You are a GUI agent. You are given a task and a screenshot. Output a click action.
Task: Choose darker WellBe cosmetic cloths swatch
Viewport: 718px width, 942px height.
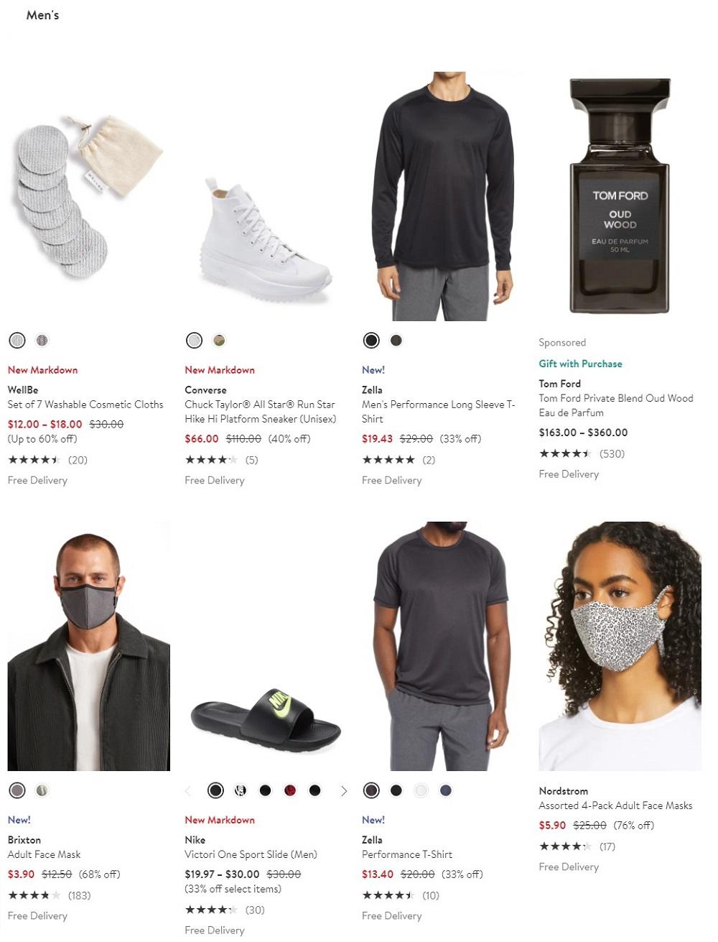pos(42,341)
